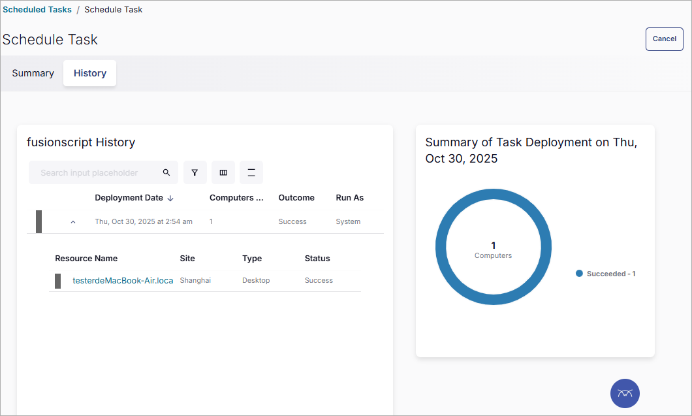Click the Cancel button
Viewport: 692px width, 416px height.
pos(664,39)
